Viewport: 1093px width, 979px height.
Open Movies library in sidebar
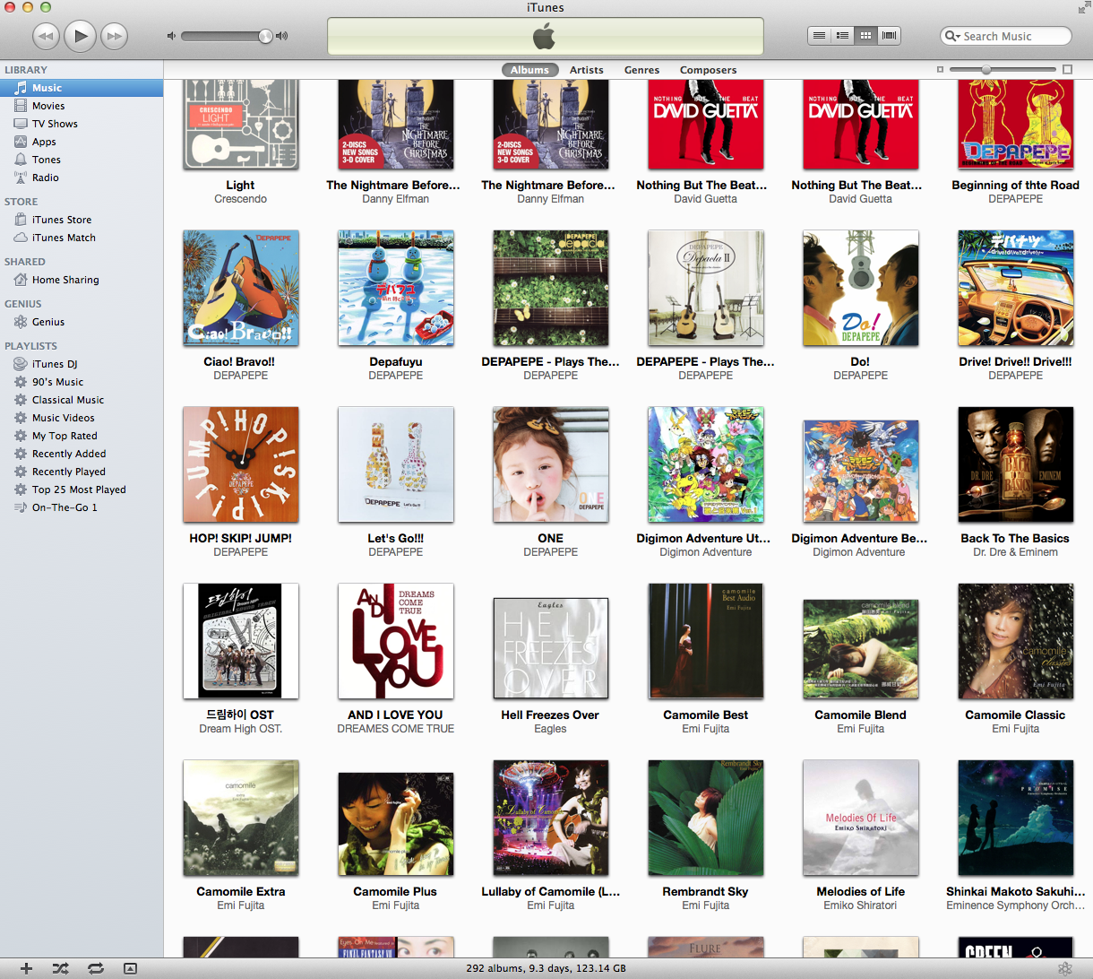pos(82,106)
